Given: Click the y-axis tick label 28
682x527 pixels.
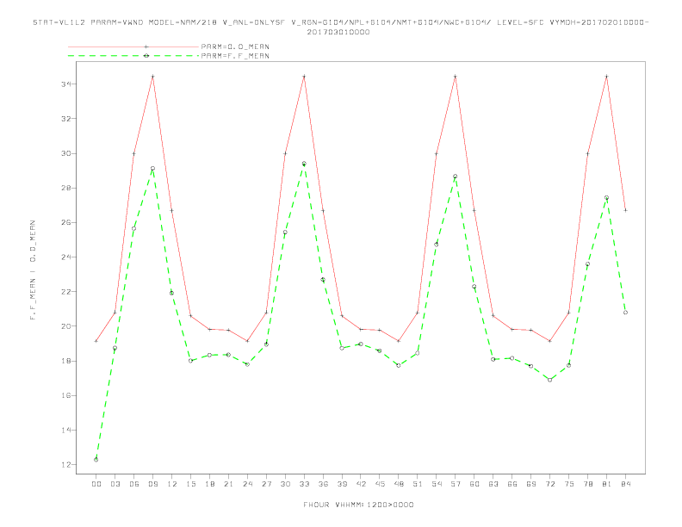Looking at the screenshot, I should tap(66, 188).
